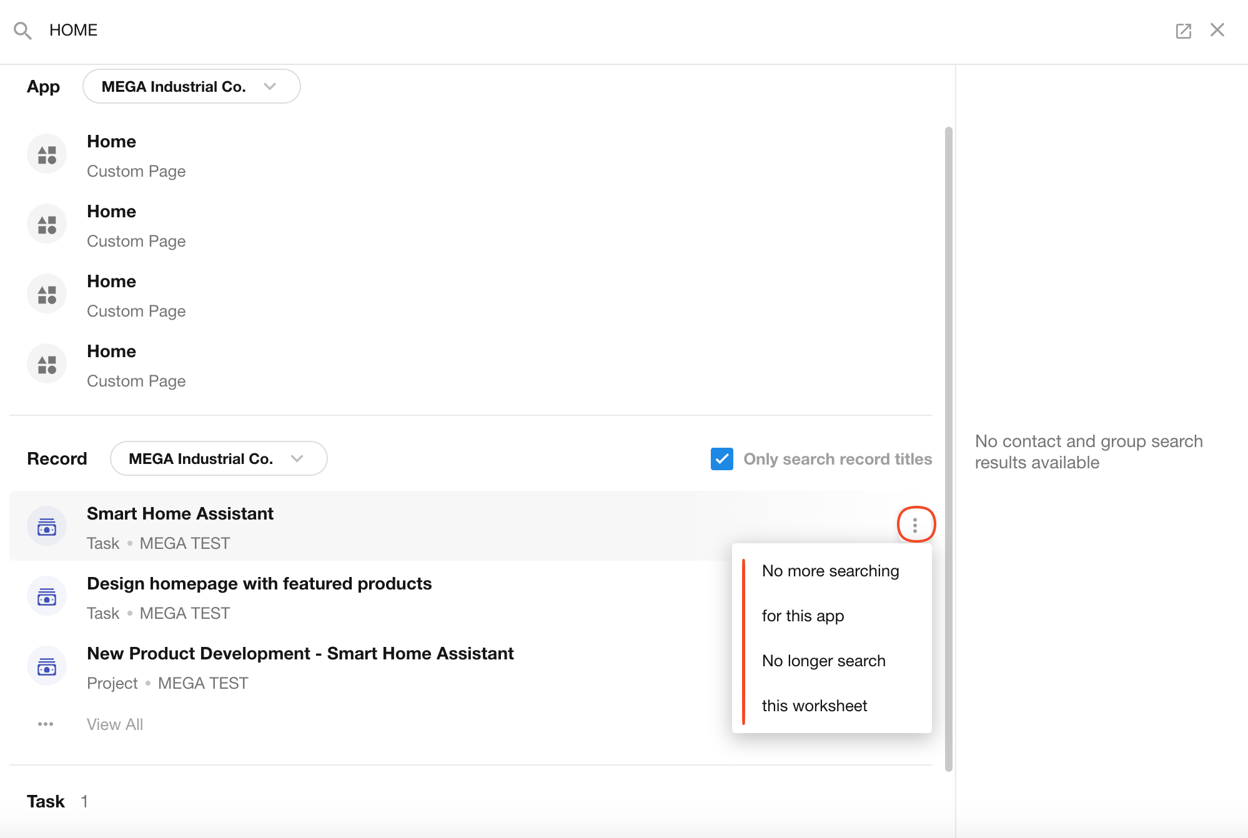This screenshot has width=1248, height=838.
Task: Open search results in new window icon
Action: click(1183, 31)
